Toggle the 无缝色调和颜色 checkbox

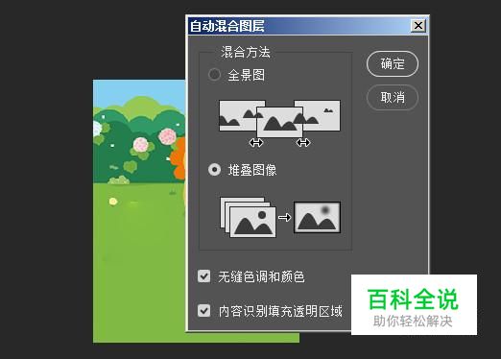pyautogui.click(x=203, y=276)
